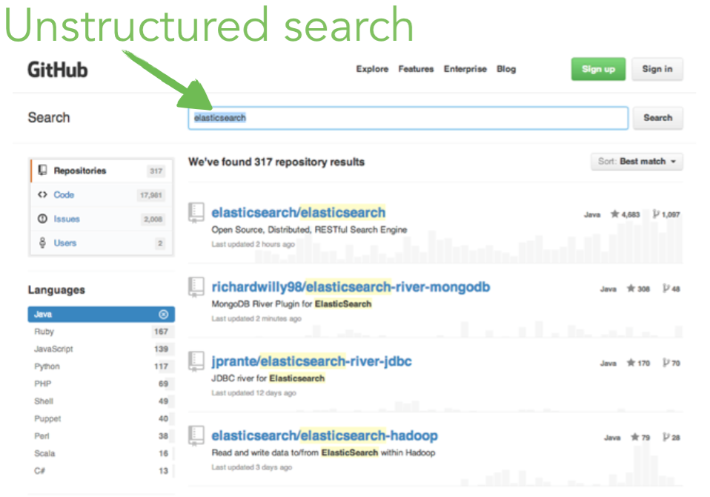Click repo icon beside elasticsearch-hadoop
Screen dimensions: 710x497
[196, 435]
